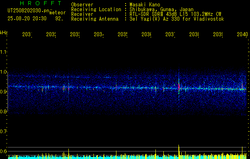Click the 0.6 frequency axis label
Viewport: 250px width, 159px height.
tap(3, 151)
